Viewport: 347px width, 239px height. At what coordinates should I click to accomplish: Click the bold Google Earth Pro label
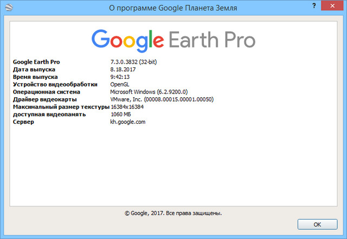(x=36, y=62)
